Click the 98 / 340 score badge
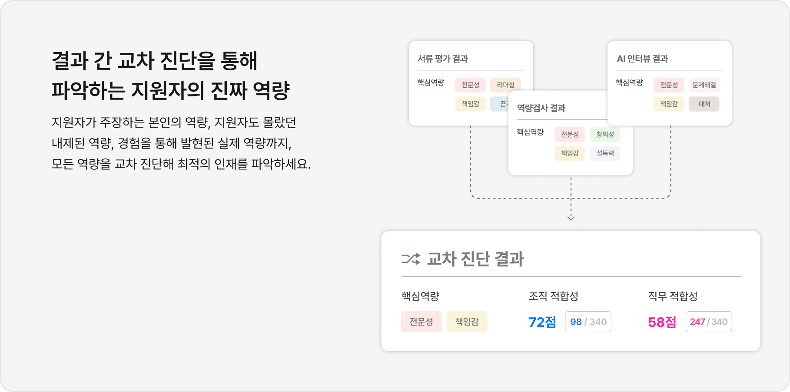 (588, 322)
